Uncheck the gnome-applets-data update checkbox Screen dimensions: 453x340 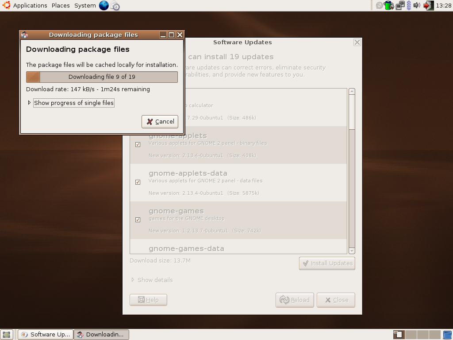(138, 182)
